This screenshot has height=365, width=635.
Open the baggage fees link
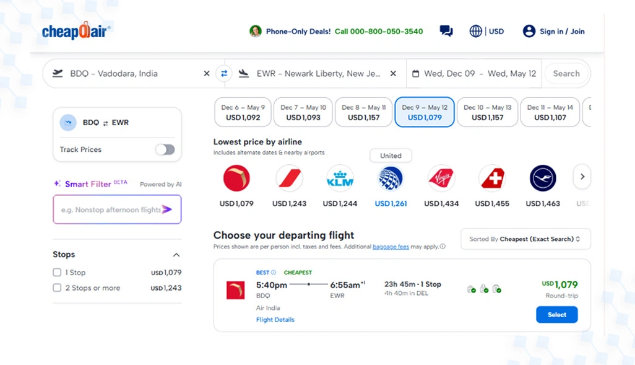391,247
